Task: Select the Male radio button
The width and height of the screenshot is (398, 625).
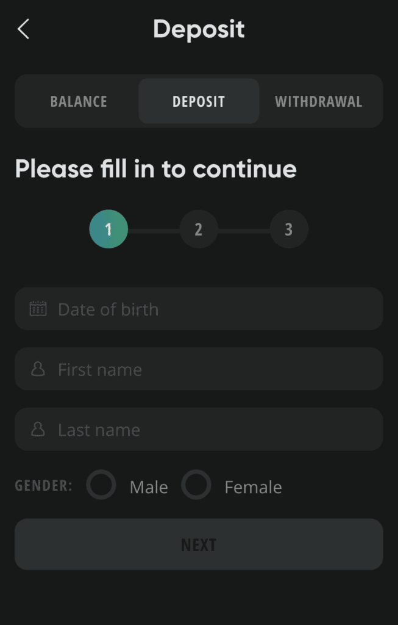Action: click(101, 485)
